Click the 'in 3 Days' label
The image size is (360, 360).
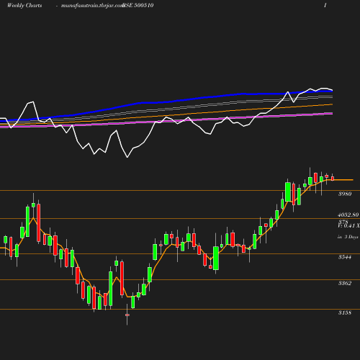348,237
